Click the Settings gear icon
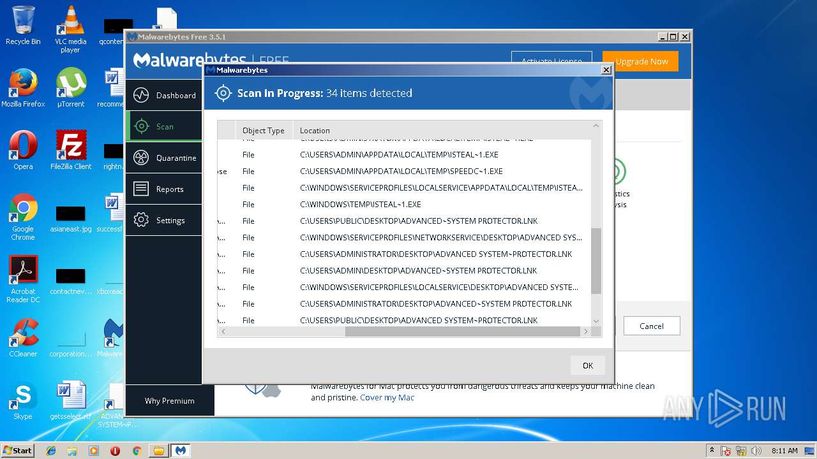The image size is (817, 459). click(x=141, y=221)
